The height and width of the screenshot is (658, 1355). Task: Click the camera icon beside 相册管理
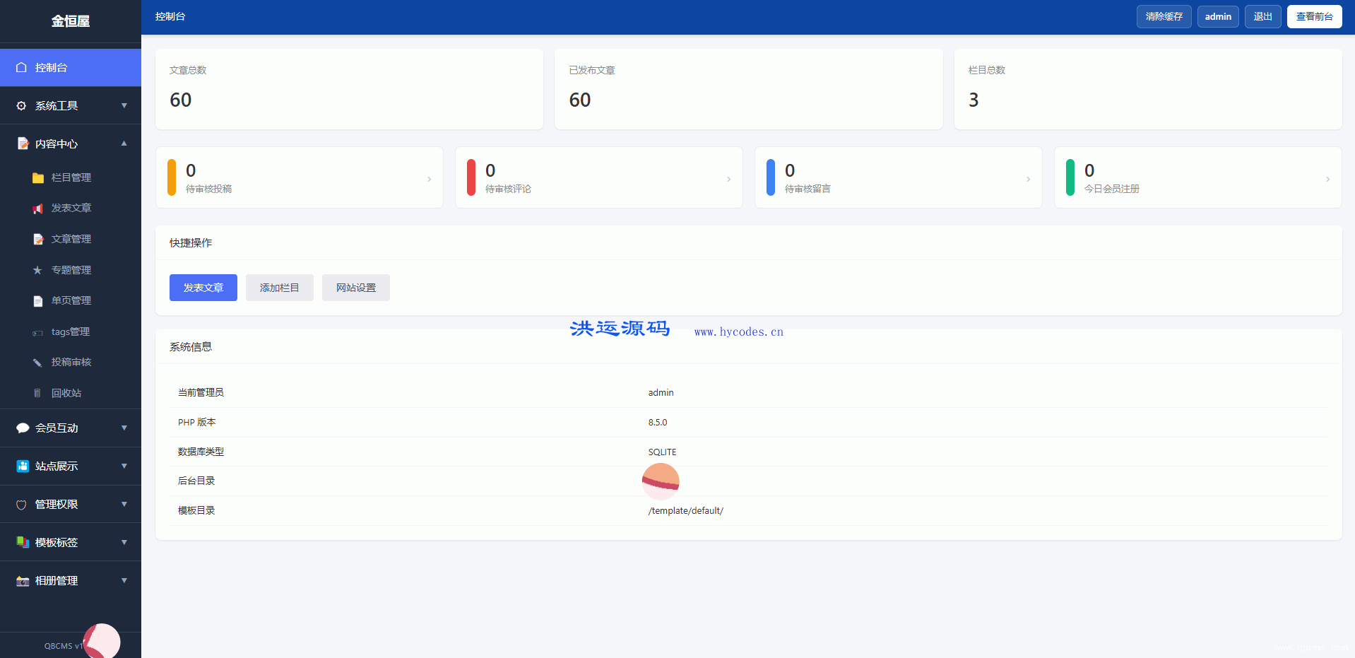23,581
